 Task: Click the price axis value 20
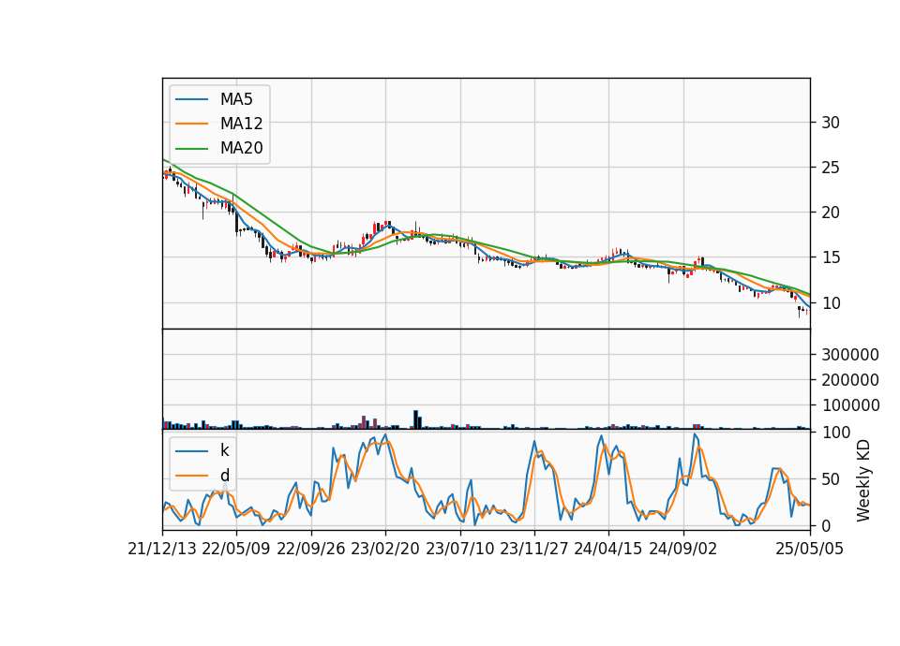coord(831,213)
